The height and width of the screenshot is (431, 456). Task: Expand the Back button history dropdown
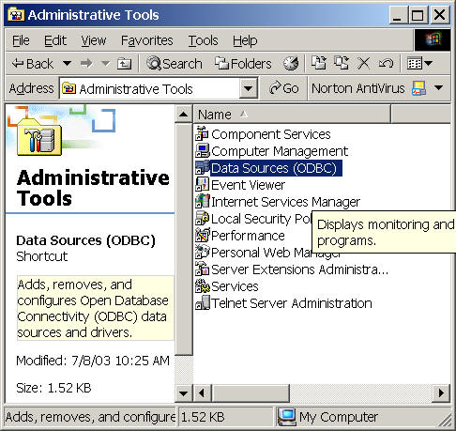click(x=67, y=64)
